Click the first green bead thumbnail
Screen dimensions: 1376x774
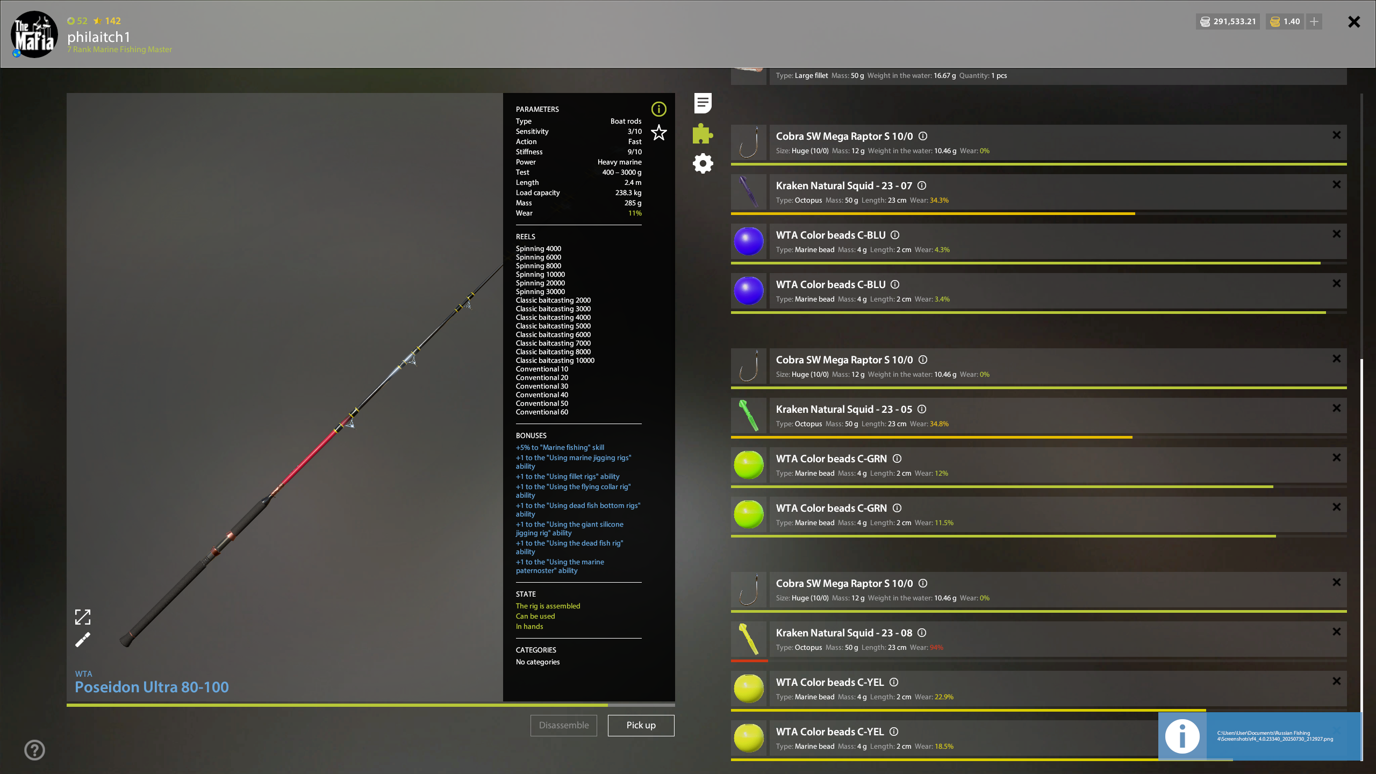click(748, 465)
